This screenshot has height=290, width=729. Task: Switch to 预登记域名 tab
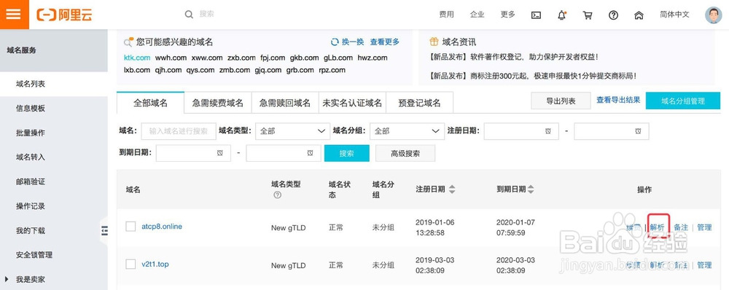[x=419, y=103]
